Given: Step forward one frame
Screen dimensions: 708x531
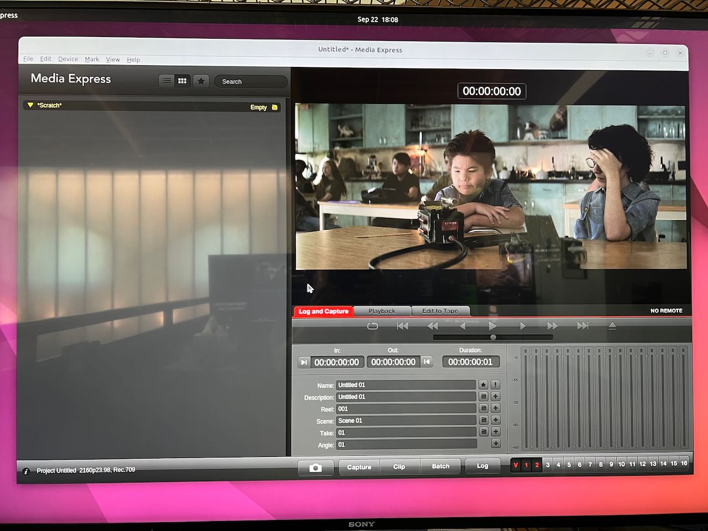Looking at the screenshot, I should coord(523,326).
